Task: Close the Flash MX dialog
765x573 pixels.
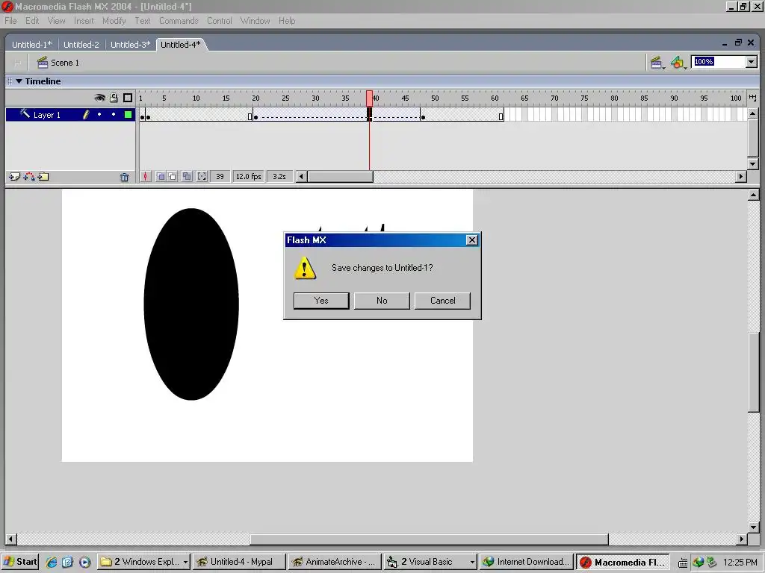Action: pyautogui.click(x=472, y=240)
